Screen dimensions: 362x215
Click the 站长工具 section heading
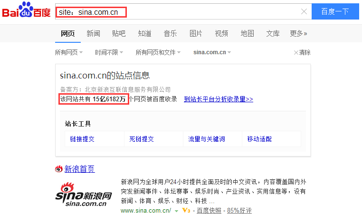pos(78,124)
